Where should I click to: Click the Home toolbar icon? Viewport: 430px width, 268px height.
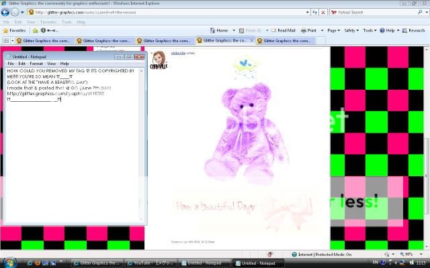click(x=218, y=30)
